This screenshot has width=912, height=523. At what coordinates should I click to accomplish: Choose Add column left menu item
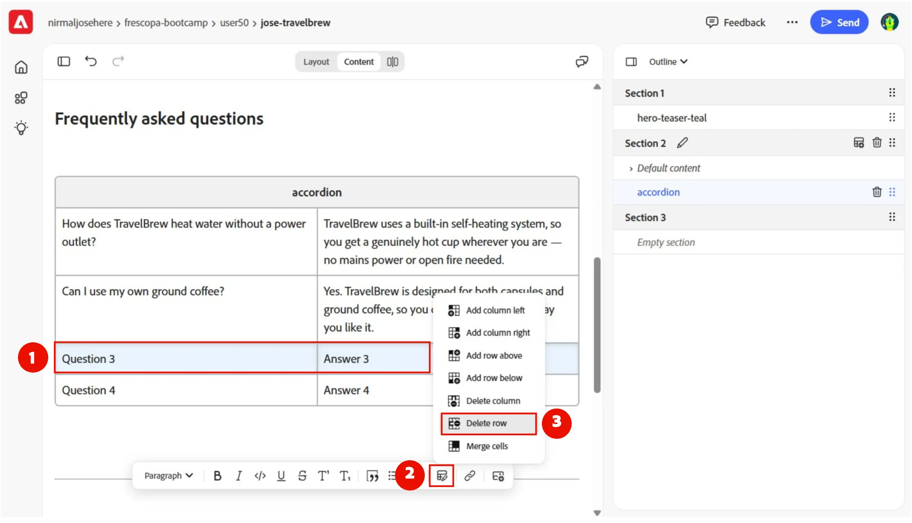(489, 311)
